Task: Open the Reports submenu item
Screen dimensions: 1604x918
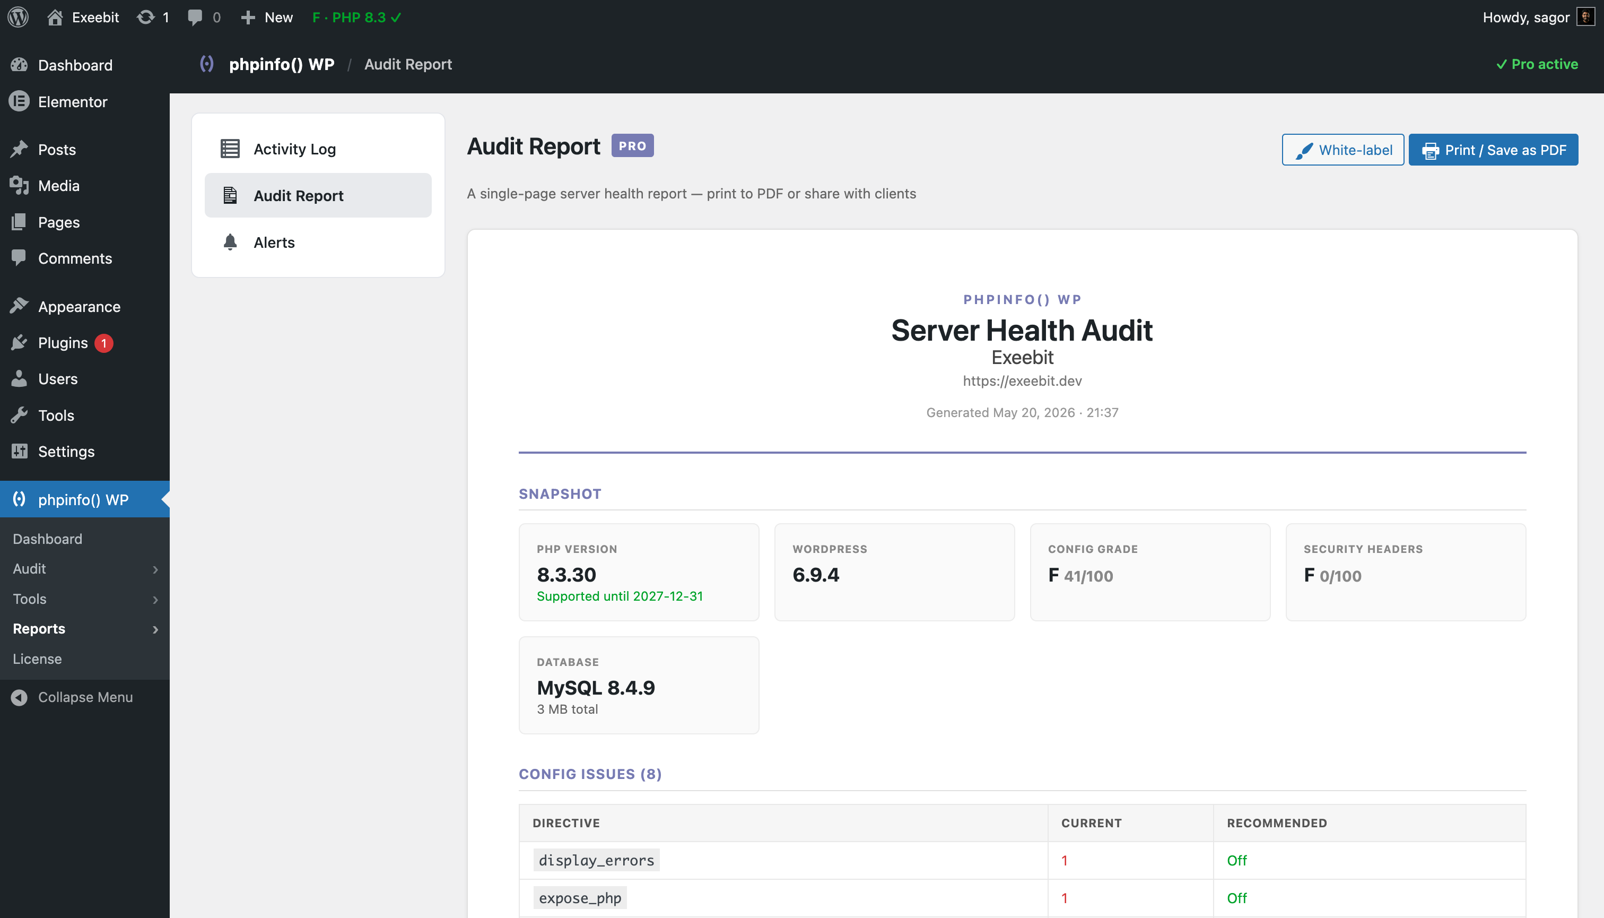Action: coord(39,629)
